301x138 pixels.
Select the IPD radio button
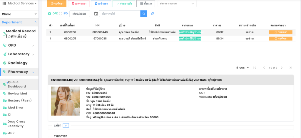tap(61, 14)
